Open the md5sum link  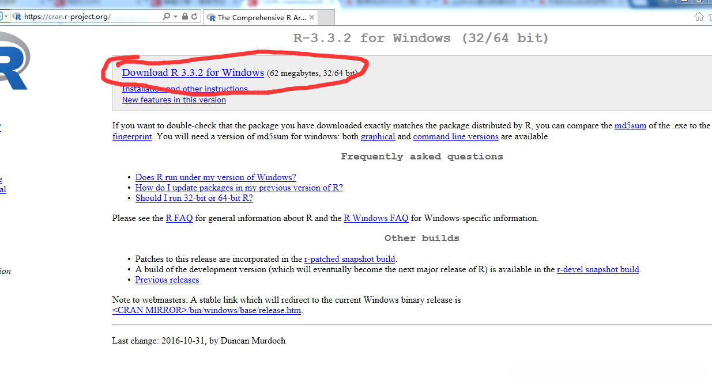click(630, 125)
